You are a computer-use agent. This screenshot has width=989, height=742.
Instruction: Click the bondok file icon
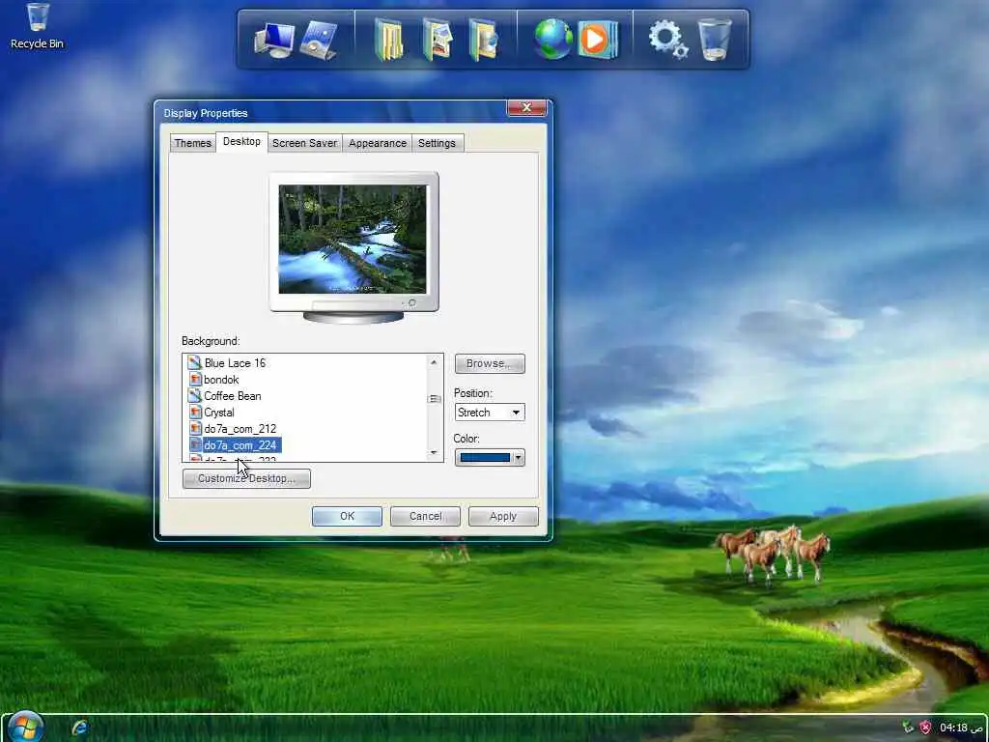click(x=195, y=379)
